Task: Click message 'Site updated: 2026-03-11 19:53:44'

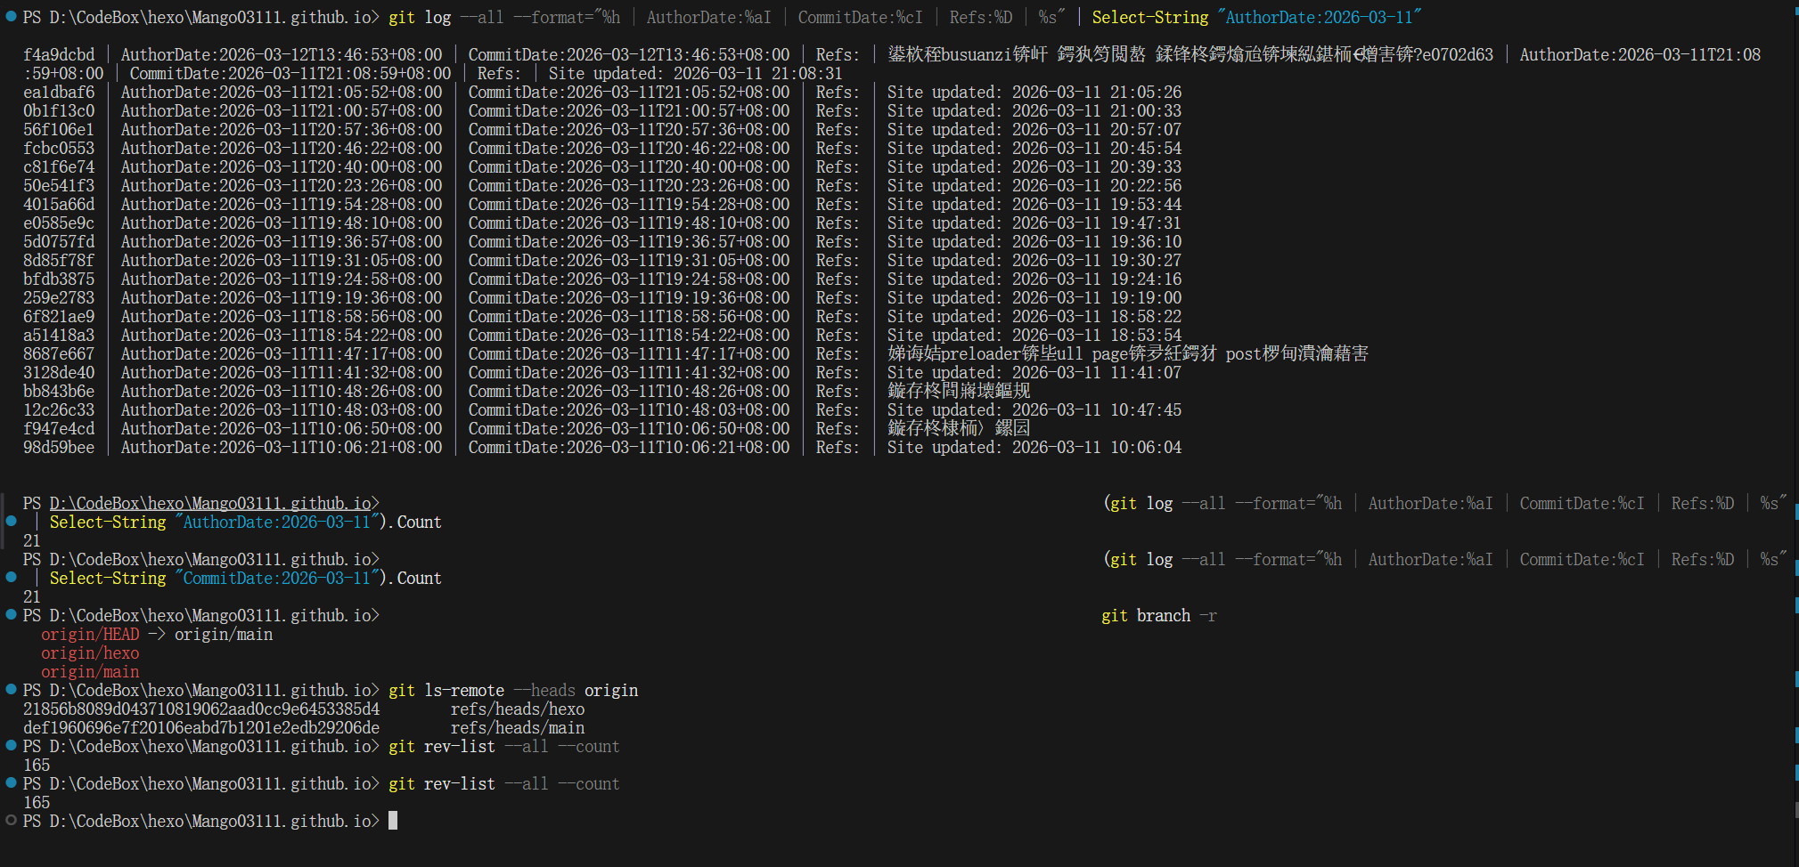Action: point(1034,204)
